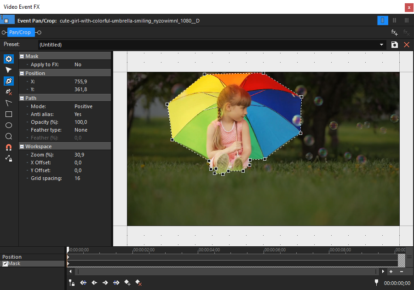Collapse the Workspace property group
Viewport: 414px width, 290px height.
22,146
